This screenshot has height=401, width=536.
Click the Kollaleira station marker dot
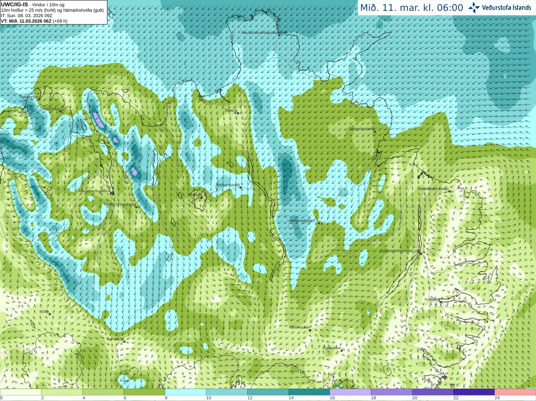tap(441, 301)
